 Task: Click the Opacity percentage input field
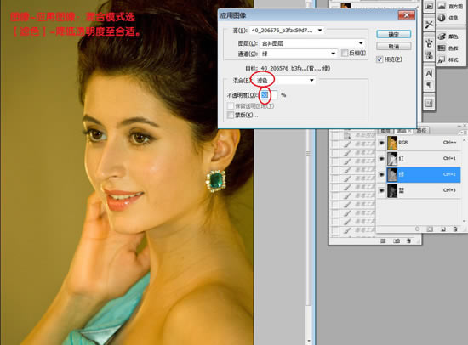pos(268,95)
